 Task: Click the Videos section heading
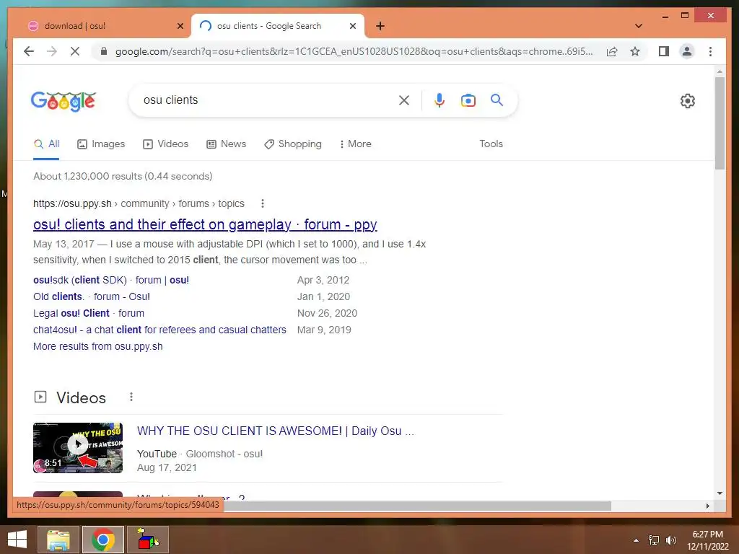tap(81, 397)
